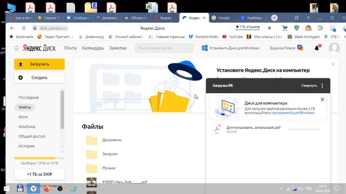Reload the page with the refresh icon
Image resolution: width=346 pixels, height=194 pixels.
(24, 28)
